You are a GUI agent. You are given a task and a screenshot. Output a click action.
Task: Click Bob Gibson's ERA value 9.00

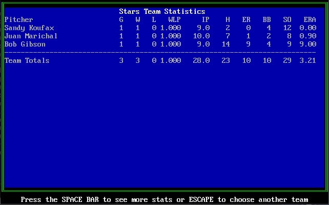tap(308, 44)
